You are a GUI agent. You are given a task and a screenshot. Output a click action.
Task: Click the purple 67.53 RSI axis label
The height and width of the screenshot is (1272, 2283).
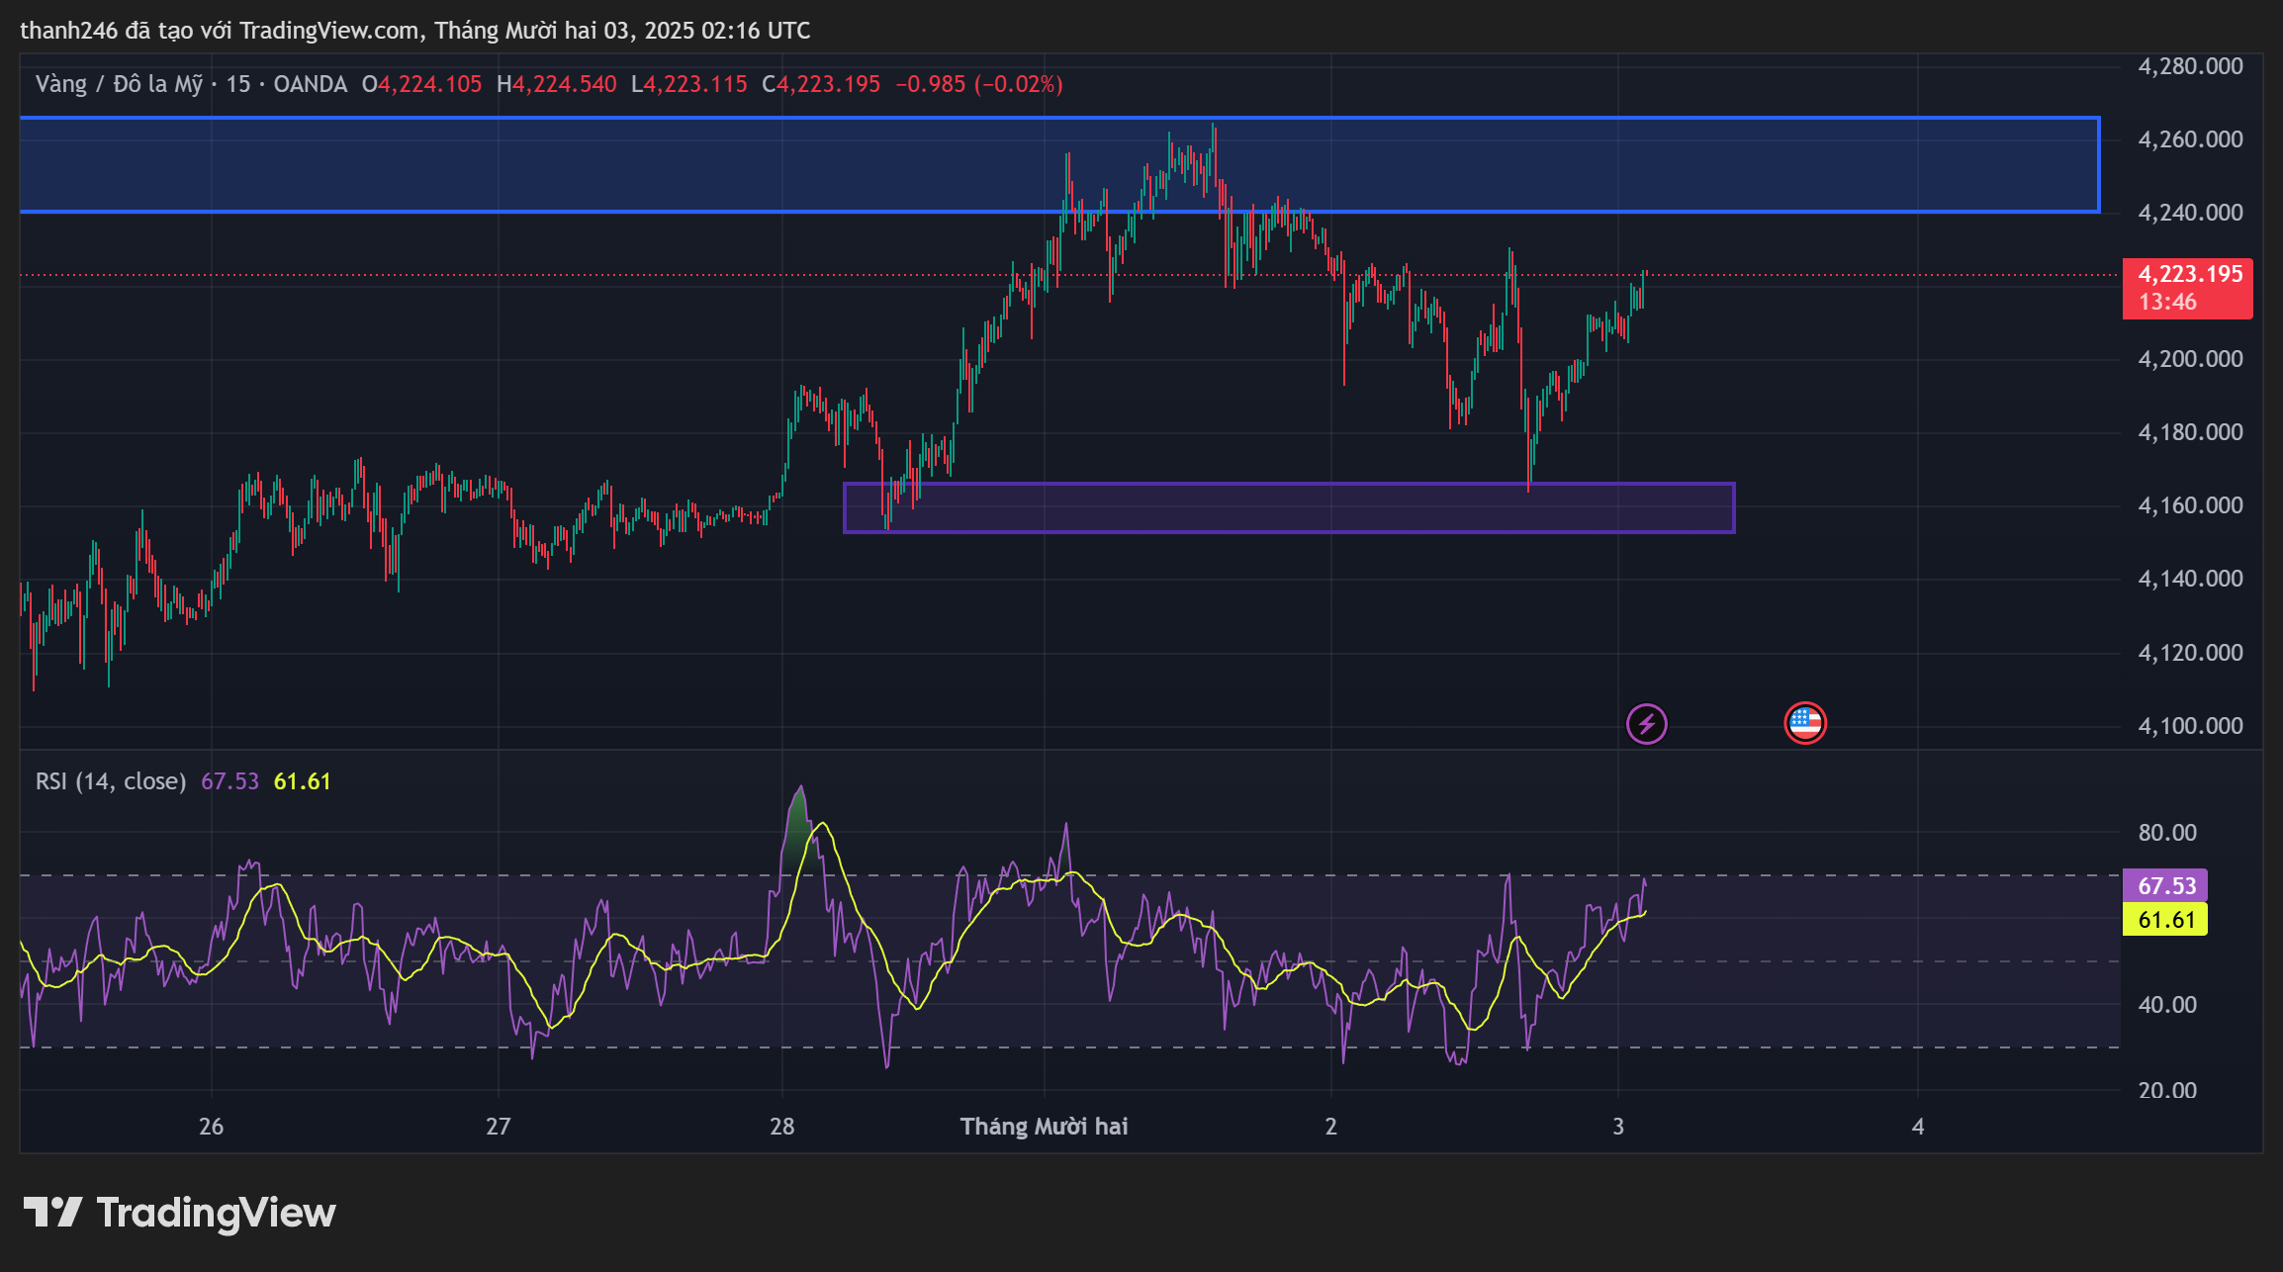tap(2165, 885)
